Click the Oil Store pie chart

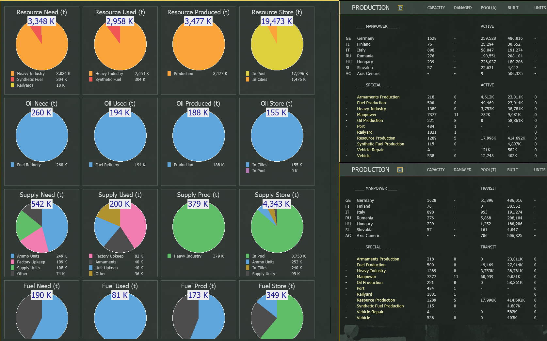277,135
